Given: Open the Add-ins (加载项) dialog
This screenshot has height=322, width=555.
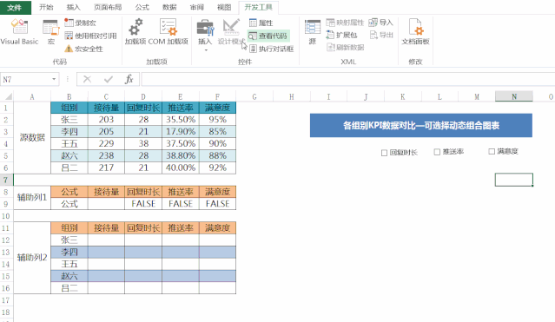Looking at the screenshot, I should coord(135,32).
